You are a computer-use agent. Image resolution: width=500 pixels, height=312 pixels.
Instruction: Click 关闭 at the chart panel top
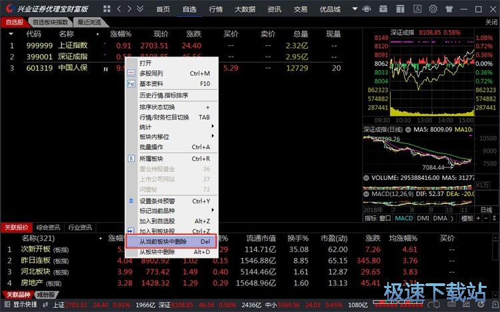[x=491, y=22]
